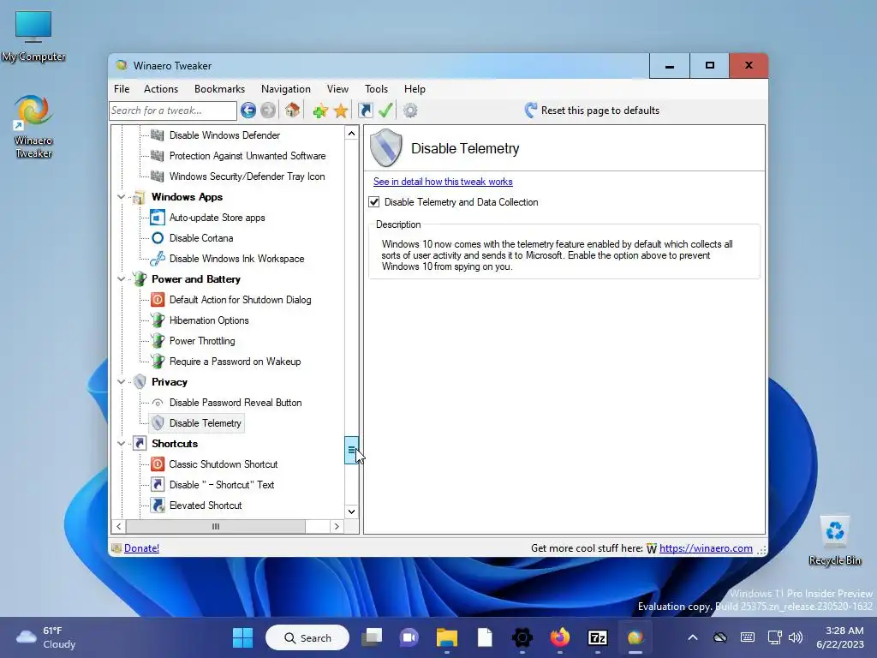
Task: Click the tree scroll up arrow
Action: 351,133
